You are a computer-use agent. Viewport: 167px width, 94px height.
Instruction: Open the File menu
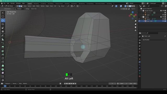4,3
